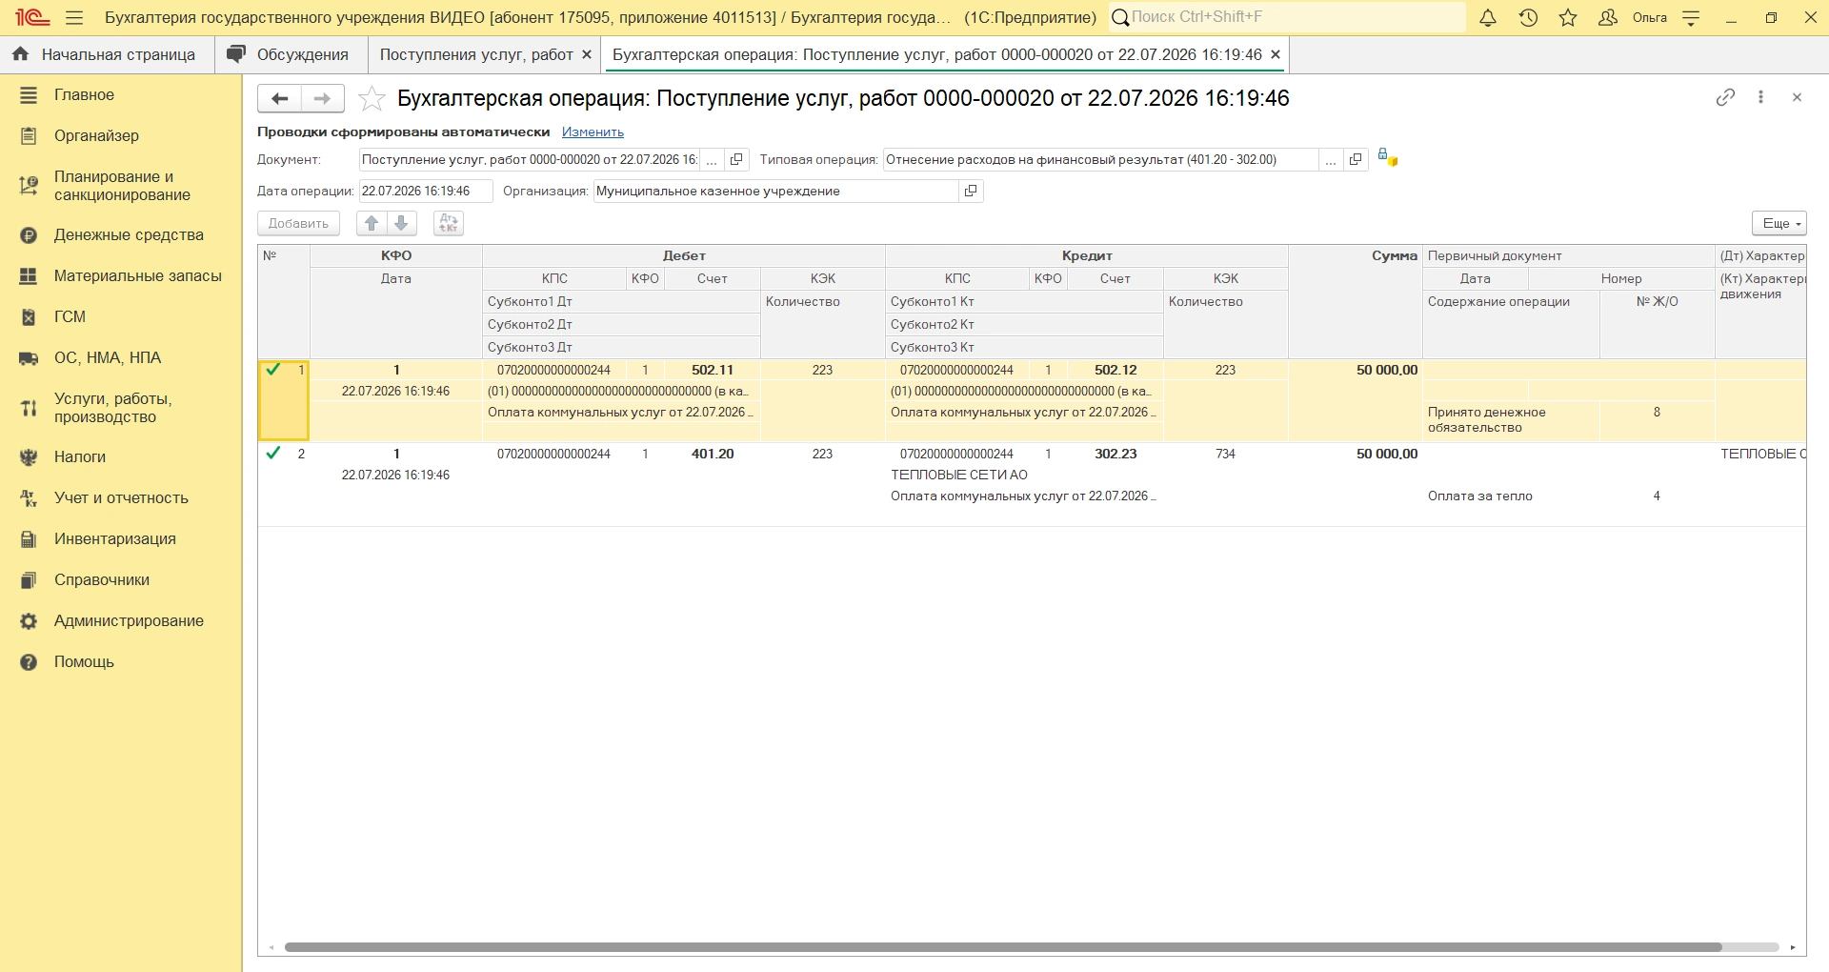Open the three-dot form menu
Screen dimensions: 1829x972
click(1761, 97)
